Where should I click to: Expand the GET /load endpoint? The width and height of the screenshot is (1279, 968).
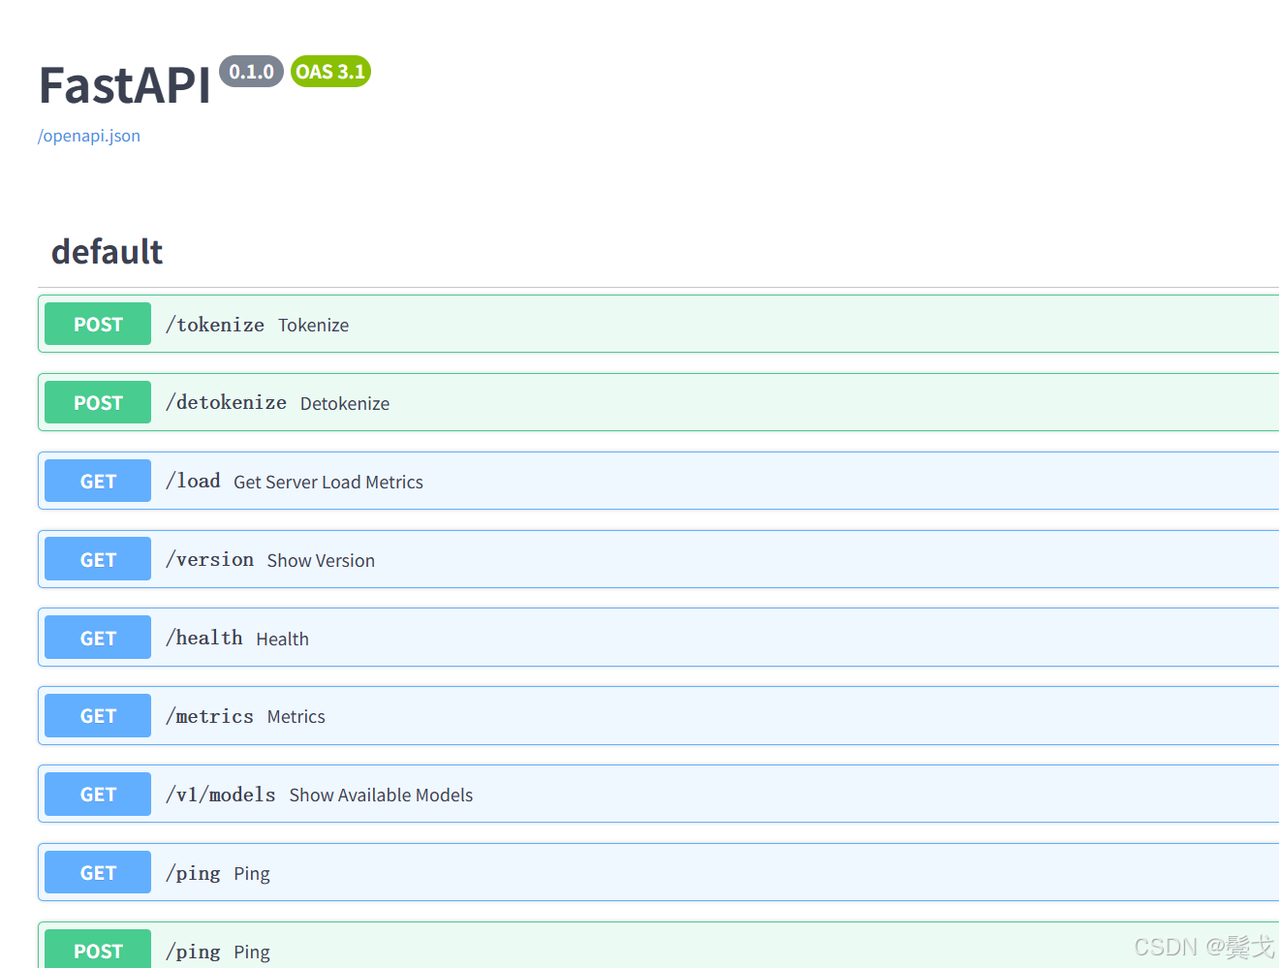coord(659,481)
